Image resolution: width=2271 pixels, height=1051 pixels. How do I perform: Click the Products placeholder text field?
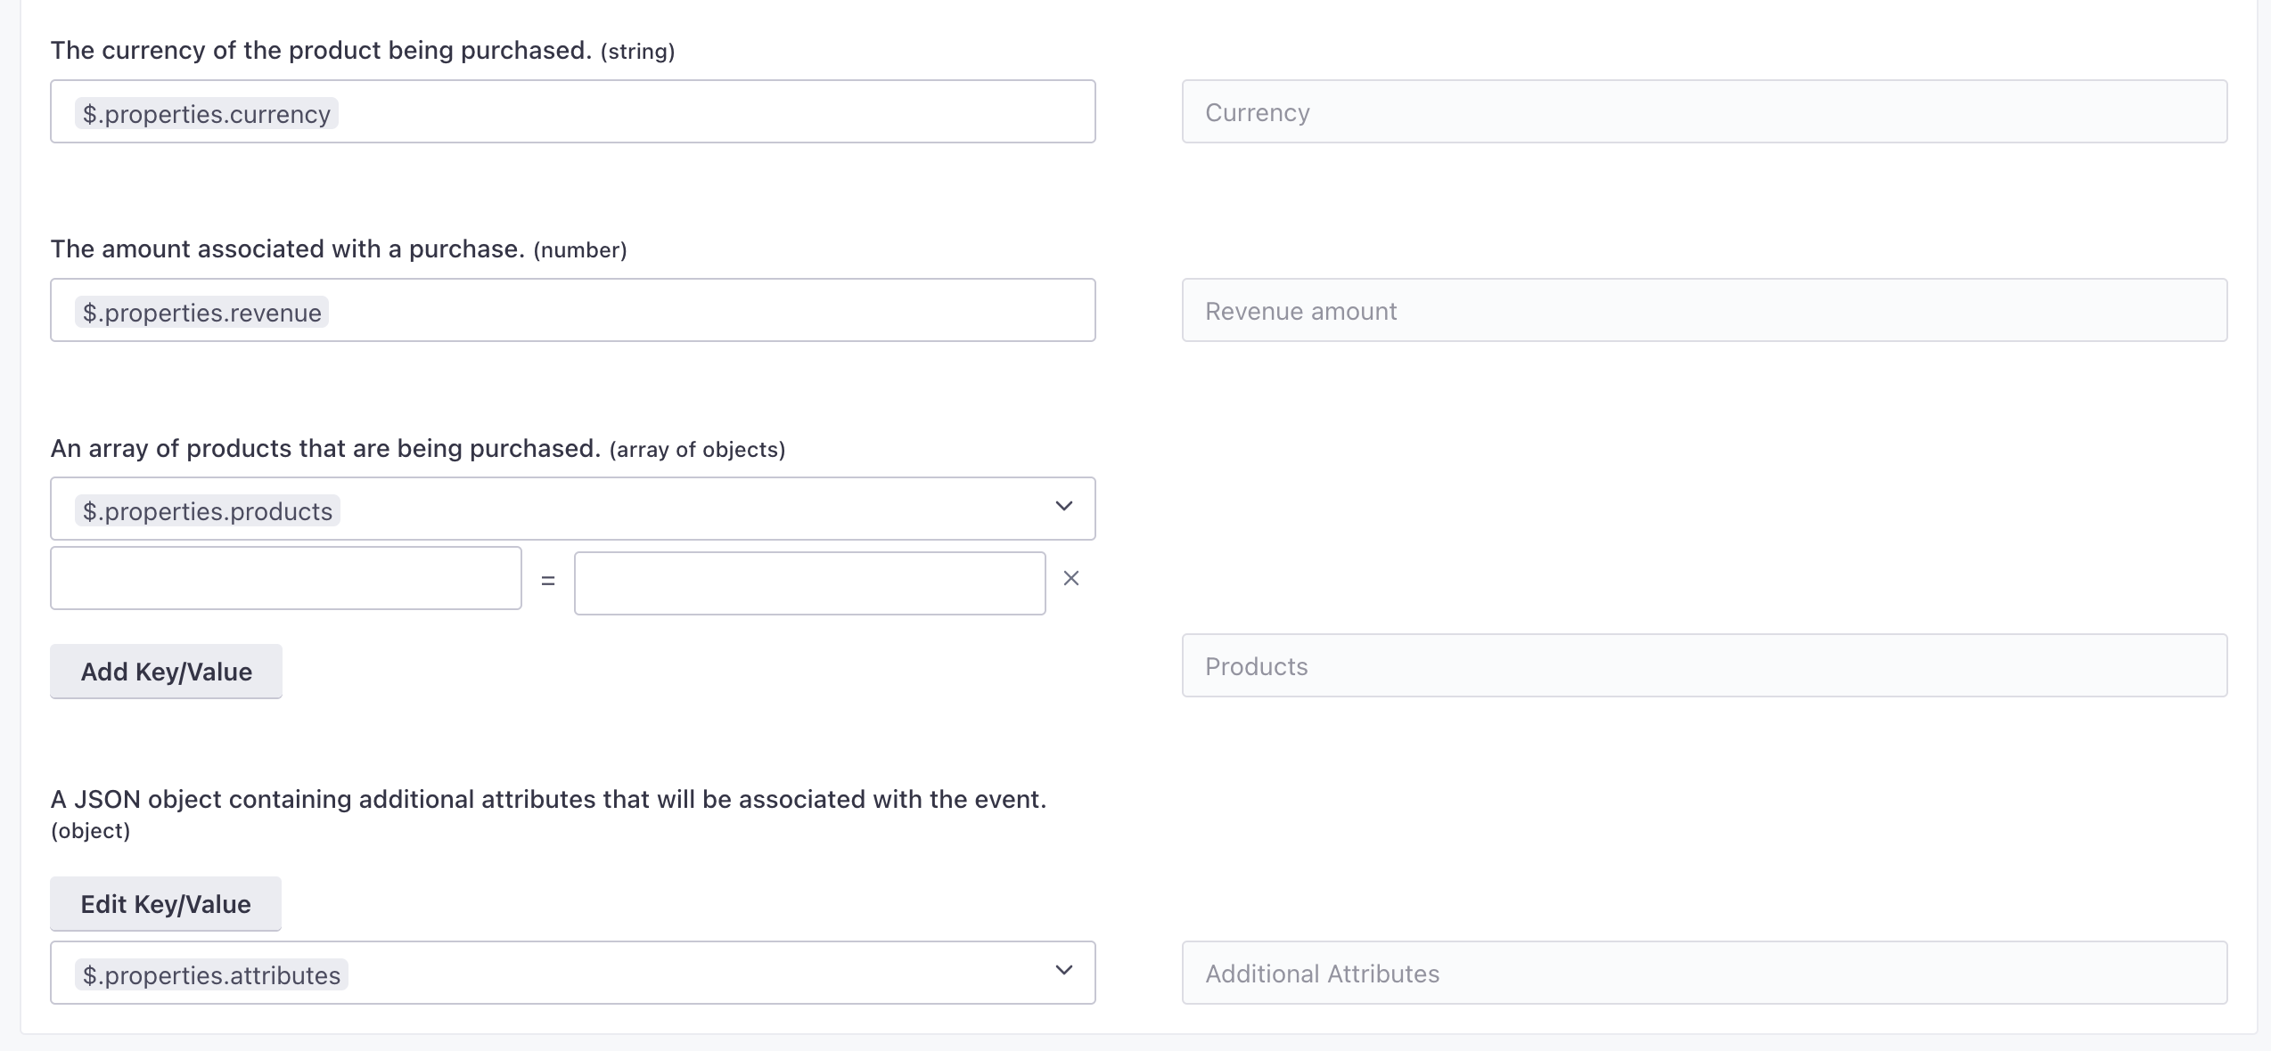coord(1705,664)
